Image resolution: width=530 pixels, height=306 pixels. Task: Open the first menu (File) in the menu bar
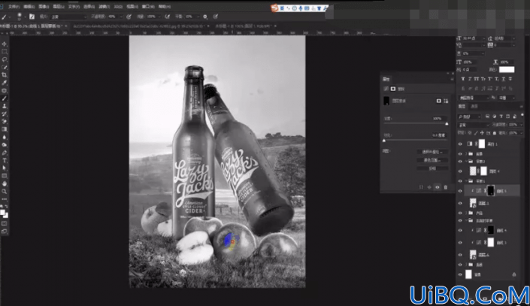click(14, 7)
